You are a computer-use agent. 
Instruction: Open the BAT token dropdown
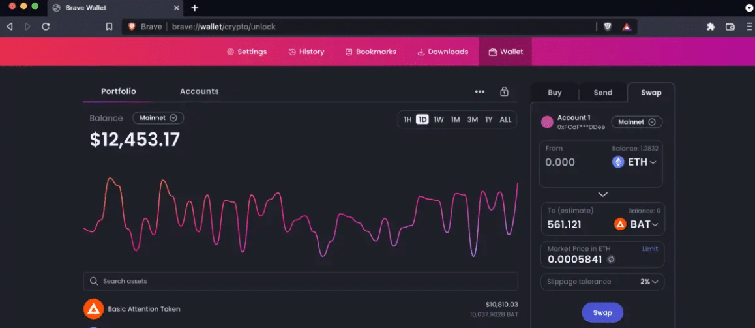click(x=636, y=224)
